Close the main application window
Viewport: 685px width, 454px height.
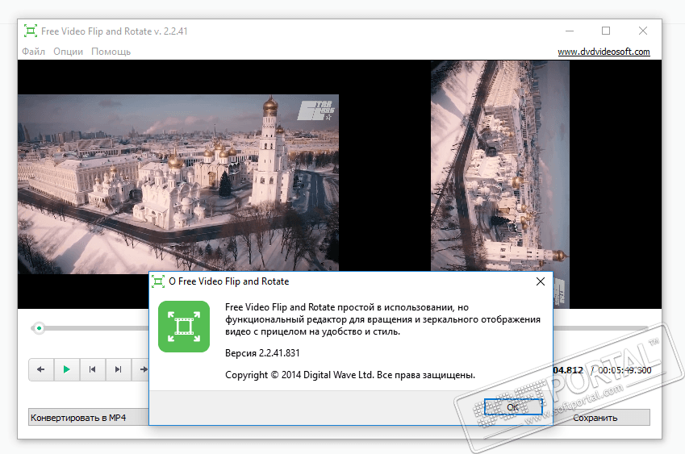[642, 31]
